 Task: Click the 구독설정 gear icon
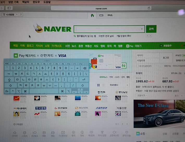pyautogui.click(x=14, y=124)
